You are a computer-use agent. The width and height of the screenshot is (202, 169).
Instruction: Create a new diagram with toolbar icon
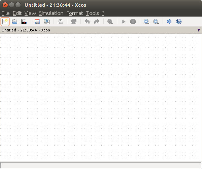click(5, 22)
